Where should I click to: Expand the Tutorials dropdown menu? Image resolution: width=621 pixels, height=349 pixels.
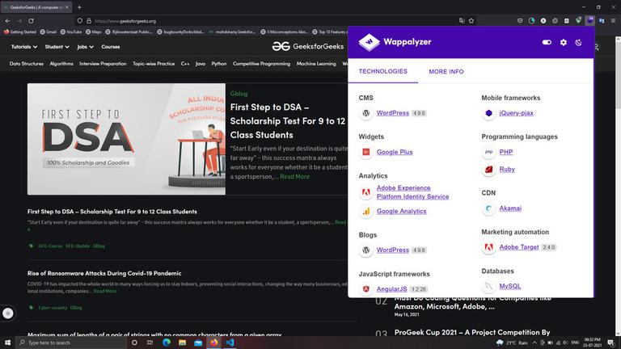[23, 47]
